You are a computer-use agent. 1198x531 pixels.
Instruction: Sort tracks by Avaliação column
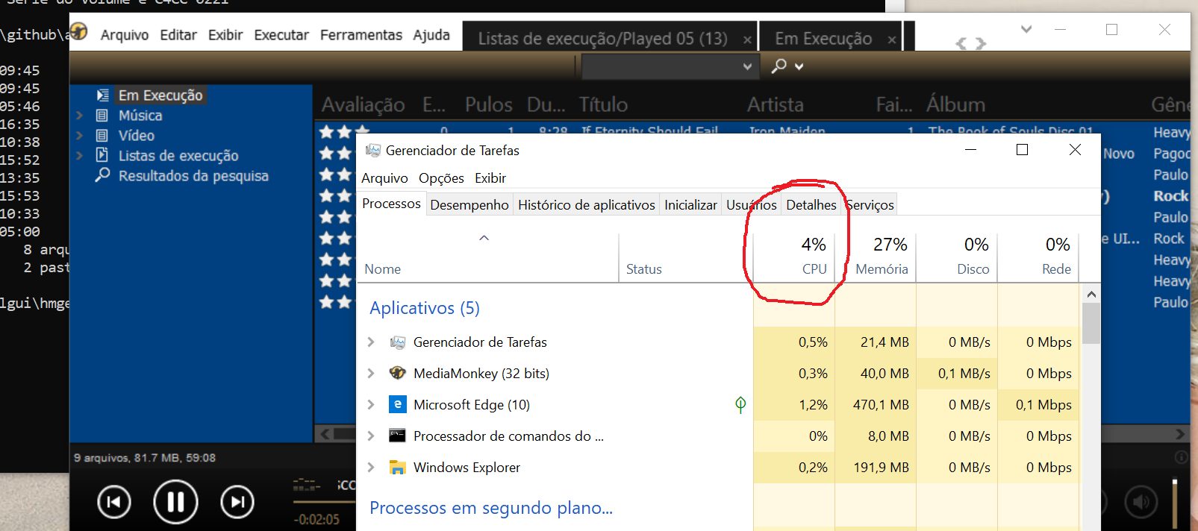(364, 105)
